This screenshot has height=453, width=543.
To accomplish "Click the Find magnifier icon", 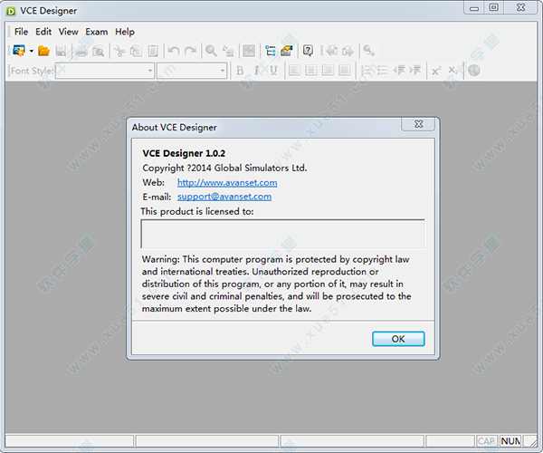I will coord(211,51).
